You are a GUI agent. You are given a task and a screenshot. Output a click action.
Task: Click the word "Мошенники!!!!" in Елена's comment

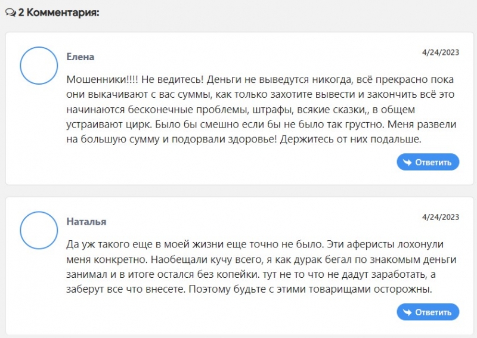pyautogui.click(x=102, y=79)
